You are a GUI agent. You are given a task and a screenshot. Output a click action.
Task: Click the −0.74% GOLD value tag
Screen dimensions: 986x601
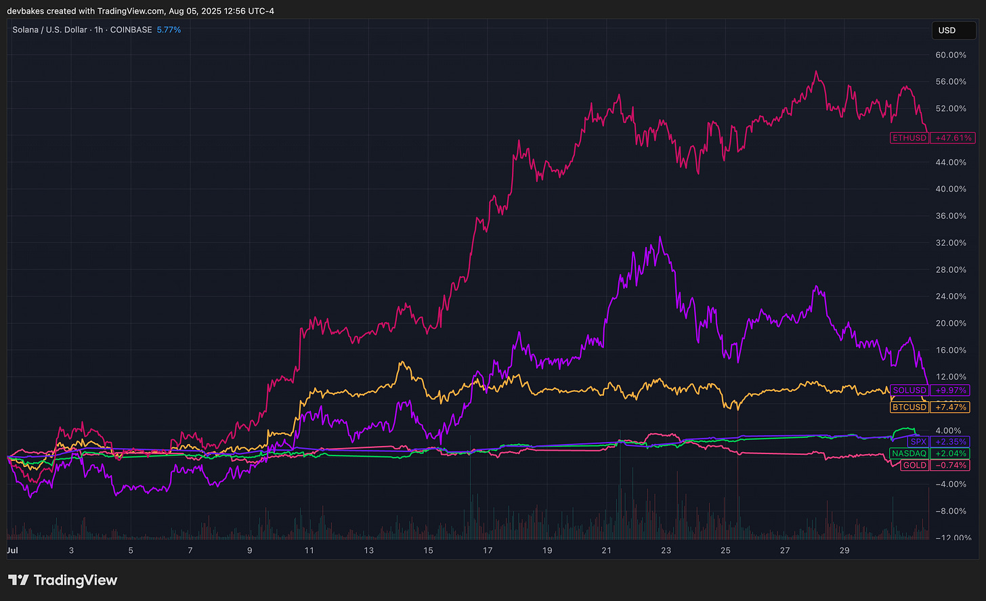point(951,465)
